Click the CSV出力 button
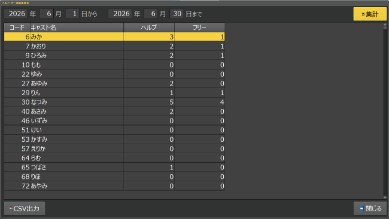Screen dimensions: 389x219 click(x=25, y=208)
